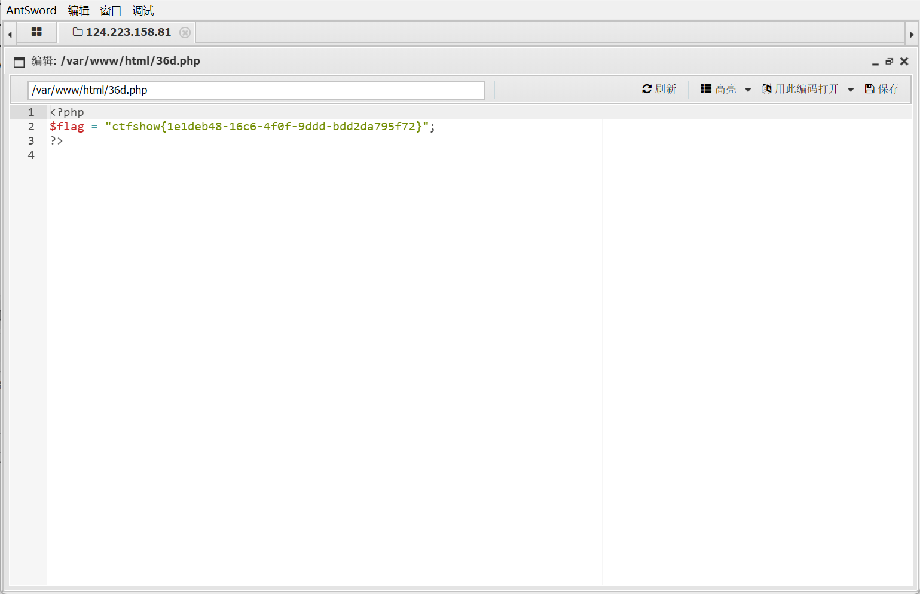This screenshot has width=920, height=594.
Task: Switch to the home grid tab
Action: (x=36, y=32)
